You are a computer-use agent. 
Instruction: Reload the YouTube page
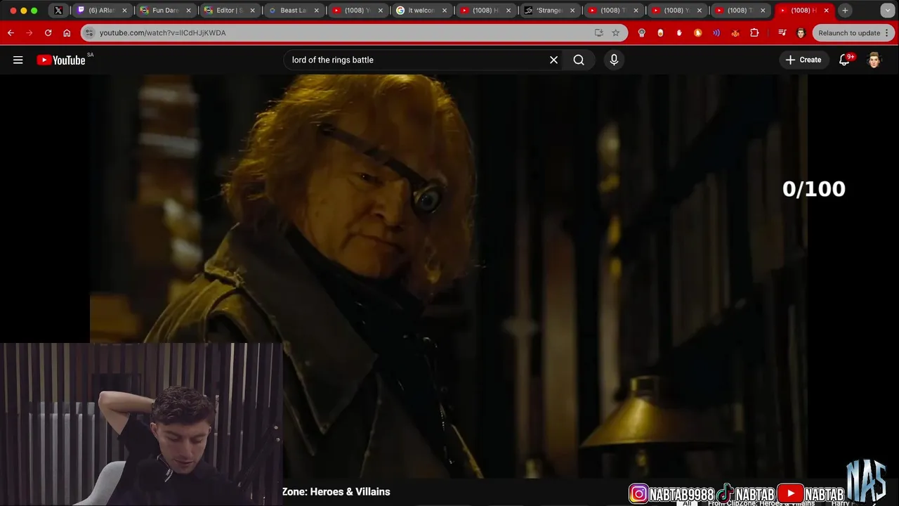pyautogui.click(x=48, y=33)
